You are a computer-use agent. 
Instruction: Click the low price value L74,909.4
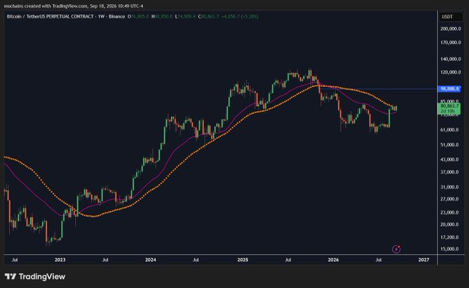click(185, 17)
